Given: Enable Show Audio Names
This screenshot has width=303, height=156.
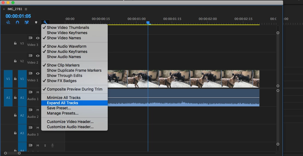Looking at the screenshot, I should coord(74,57).
